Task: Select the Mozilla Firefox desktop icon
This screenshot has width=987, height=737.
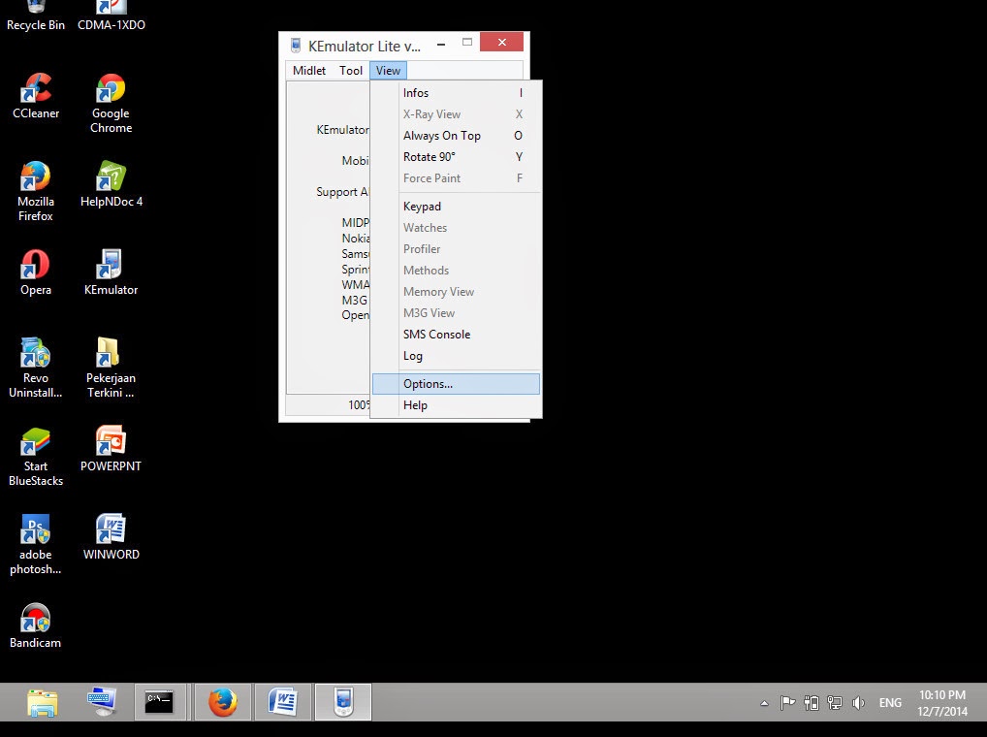Action: pos(36,192)
